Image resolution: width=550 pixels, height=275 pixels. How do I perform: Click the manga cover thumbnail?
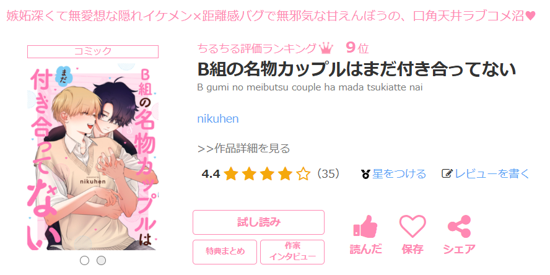tap(93, 157)
